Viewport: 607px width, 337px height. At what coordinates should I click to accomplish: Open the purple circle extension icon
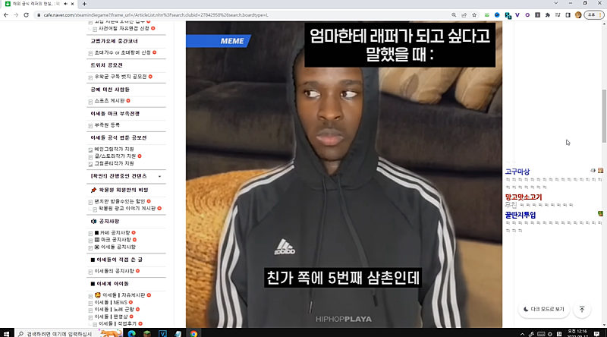coord(527,15)
